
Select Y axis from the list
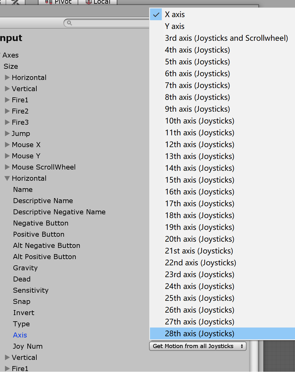click(x=175, y=26)
